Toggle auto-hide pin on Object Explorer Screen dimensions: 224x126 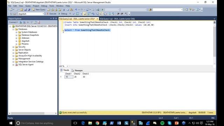pyautogui.click(x=54, y=19)
